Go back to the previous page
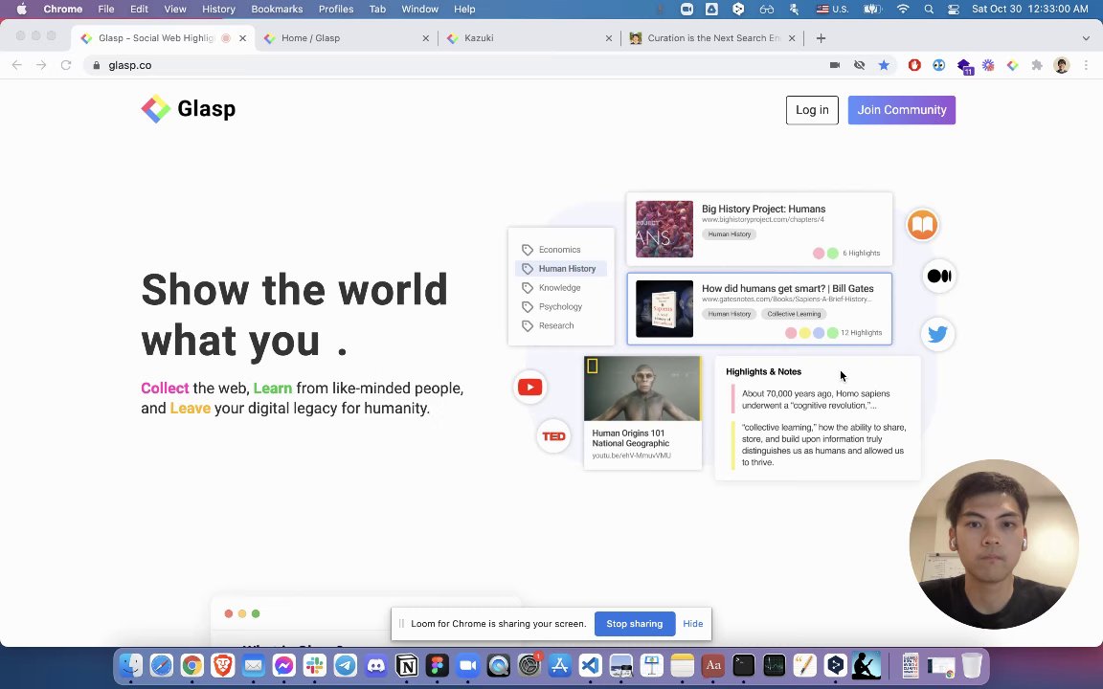The image size is (1103, 689). coord(17,65)
